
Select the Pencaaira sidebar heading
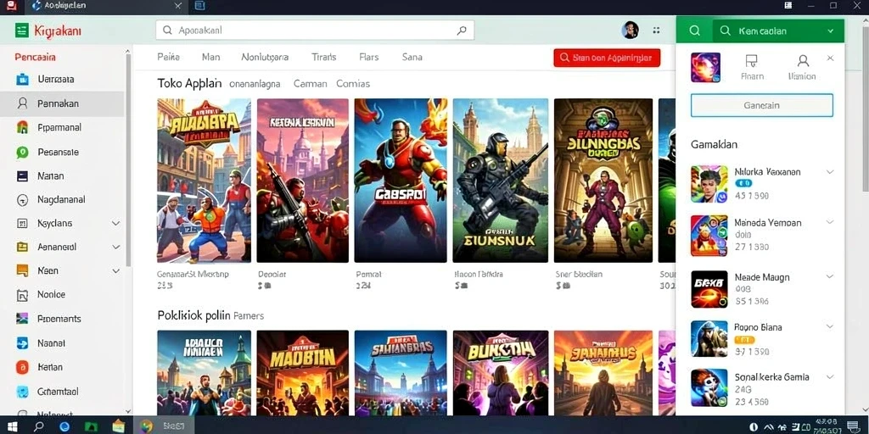[x=35, y=57]
